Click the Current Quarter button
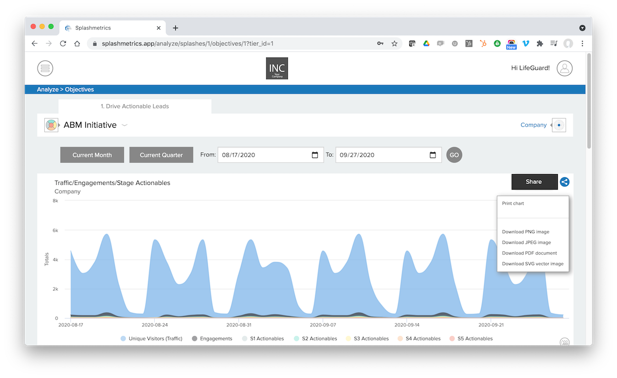This screenshot has width=617, height=378. 161,155
